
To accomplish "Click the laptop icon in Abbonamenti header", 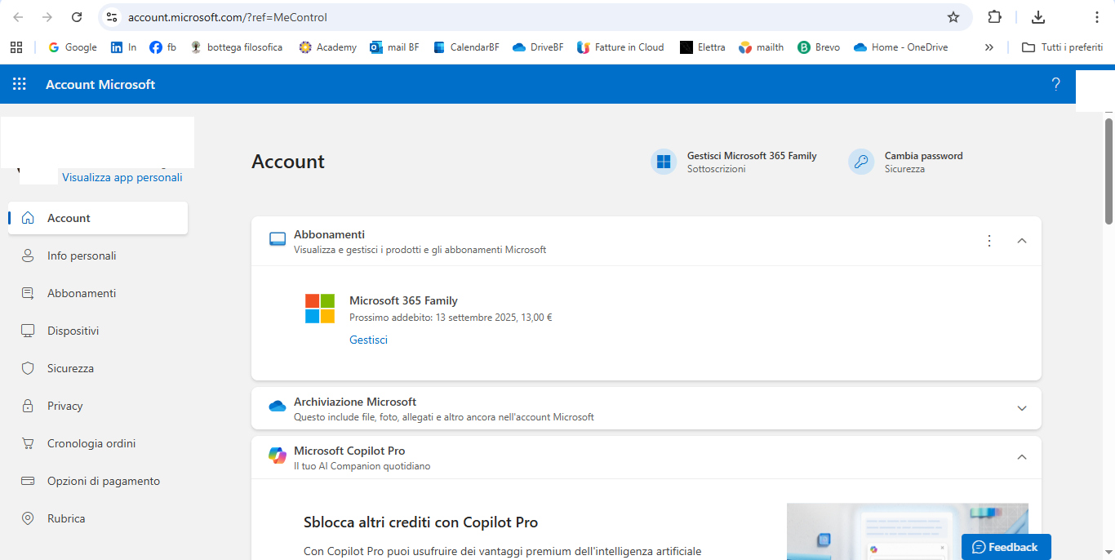I will [278, 239].
